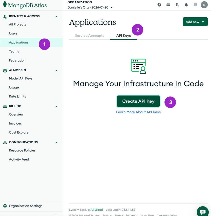Open the billing card icon in header
The image size is (211, 216).
[168, 5]
